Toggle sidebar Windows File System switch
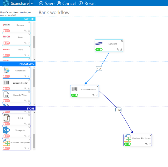 [6, 148]
